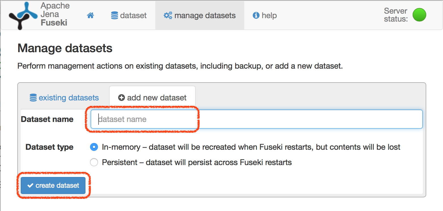Click the database icon on existing datasets tab
The width and height of the screenshot is (443, 211).
click(x=34, y=98)
